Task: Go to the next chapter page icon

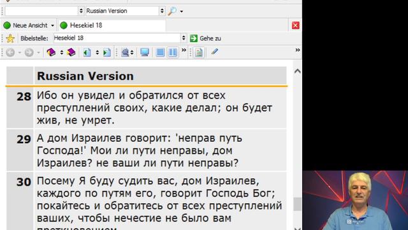Action: point(107,52)
